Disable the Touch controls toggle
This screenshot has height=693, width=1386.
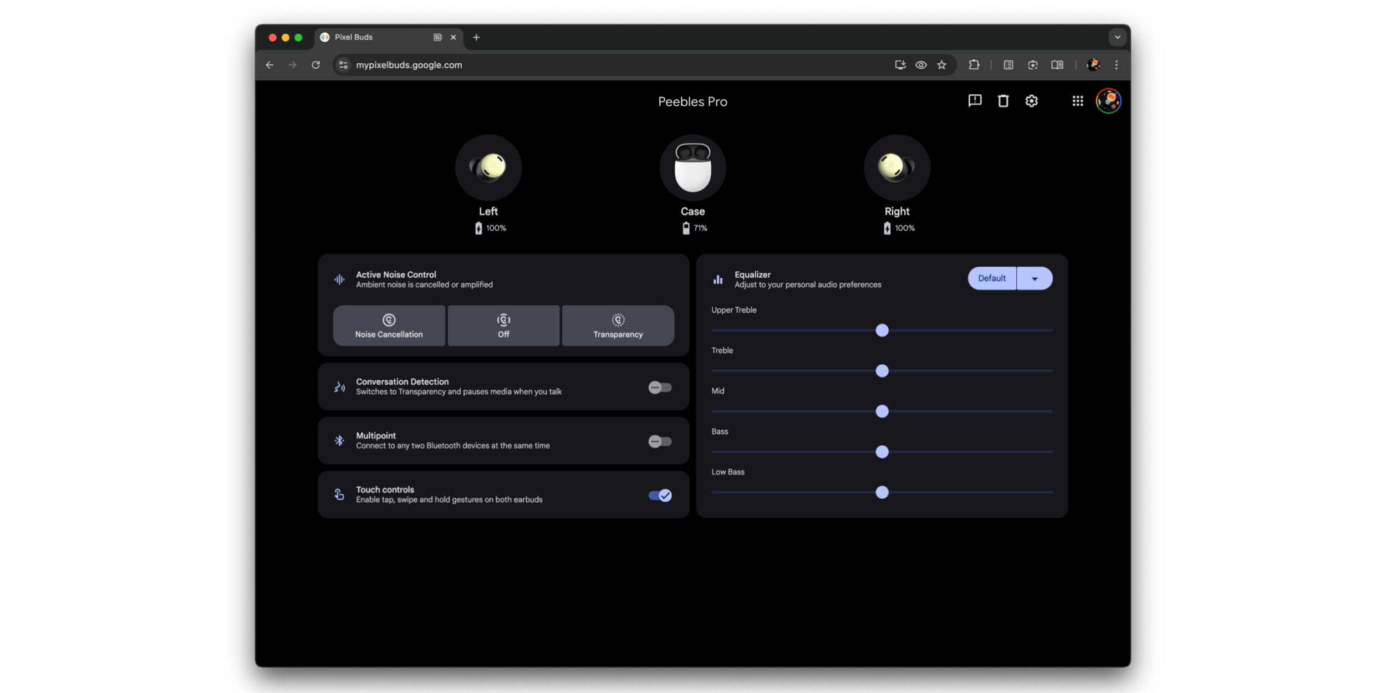click(x=660, y=495)
